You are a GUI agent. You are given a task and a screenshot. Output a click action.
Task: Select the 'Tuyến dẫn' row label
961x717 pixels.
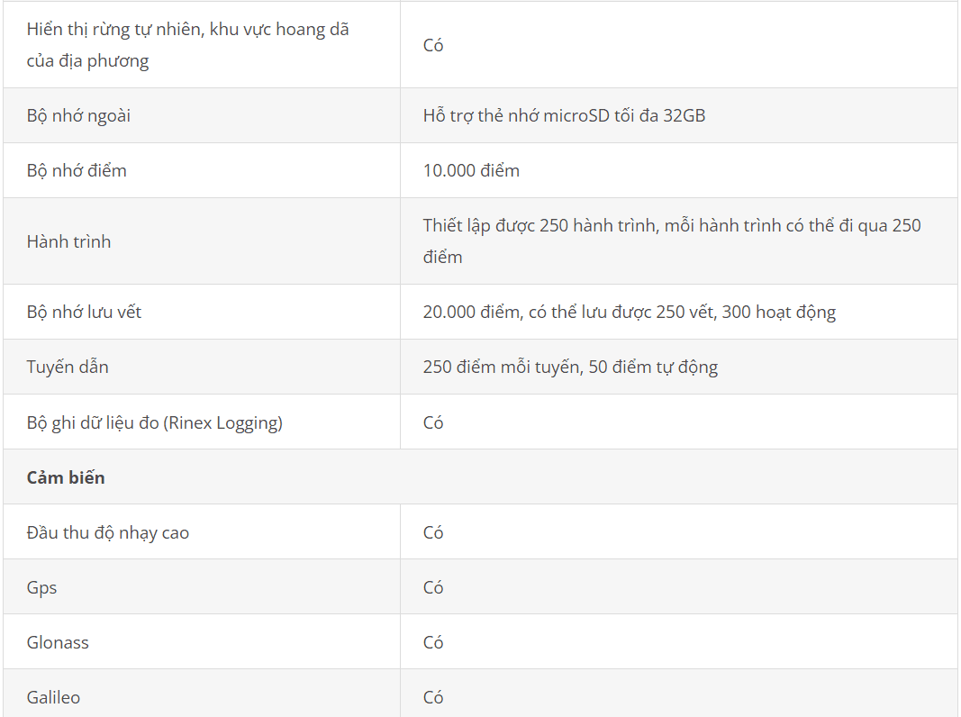pyautogui.click(x=68, y=368)
